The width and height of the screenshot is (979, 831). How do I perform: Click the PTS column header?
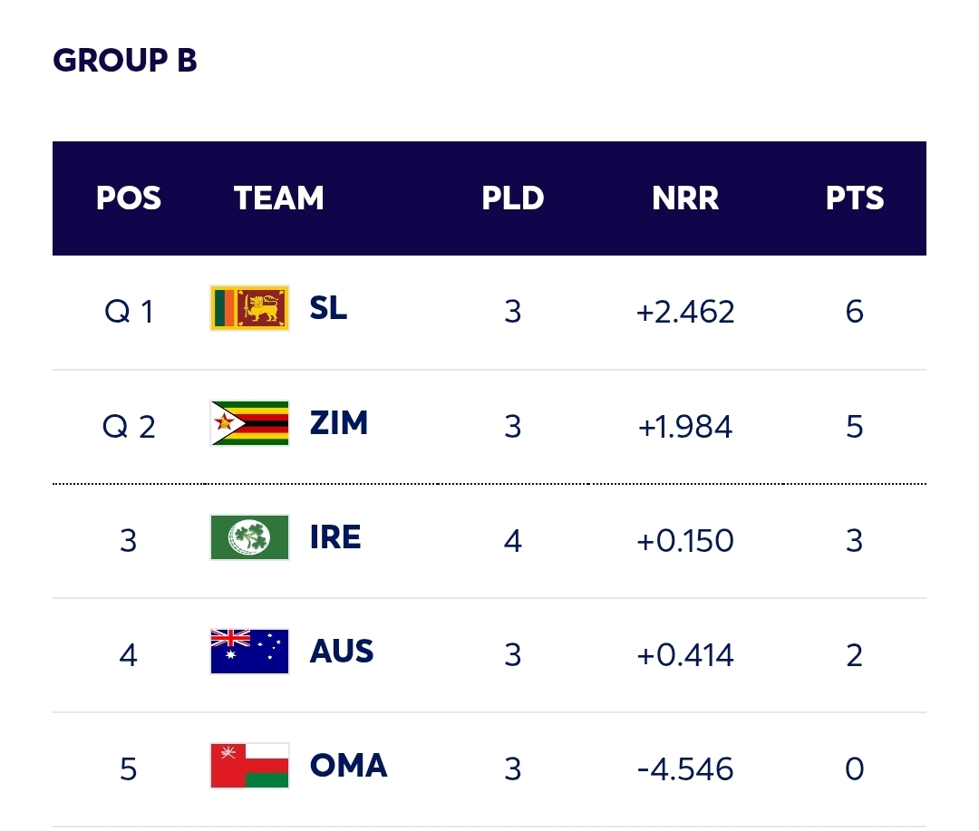[x=855, y=198]
